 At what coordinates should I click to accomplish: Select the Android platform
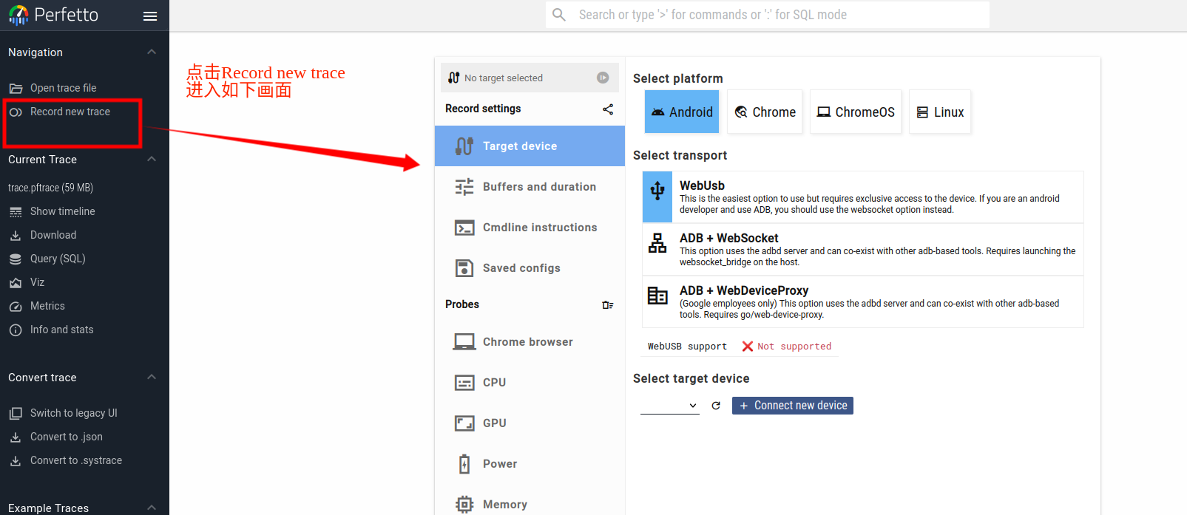tap(682, 112)
